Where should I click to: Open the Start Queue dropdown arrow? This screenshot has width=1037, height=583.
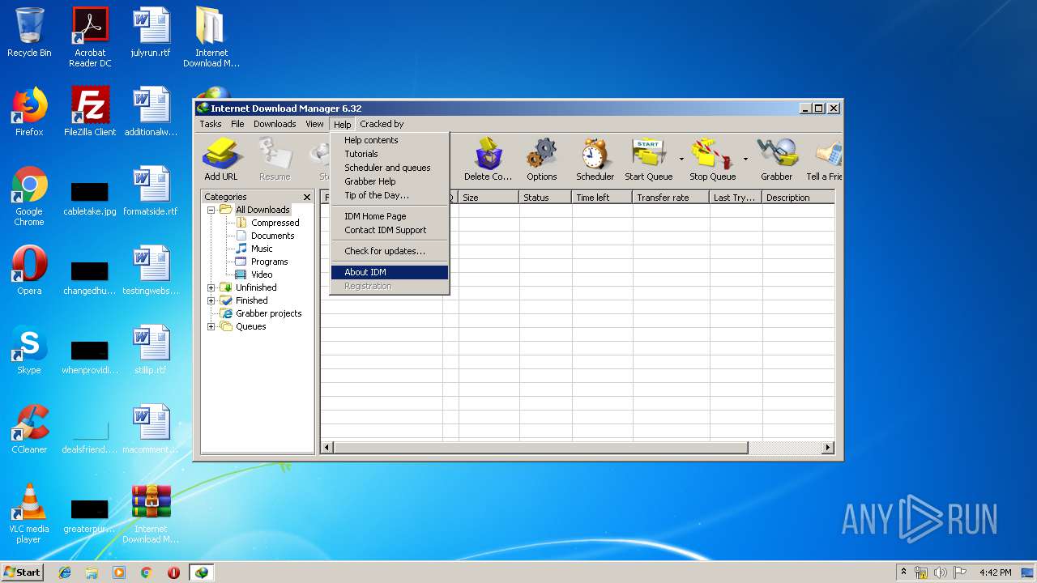pos(681,159)
